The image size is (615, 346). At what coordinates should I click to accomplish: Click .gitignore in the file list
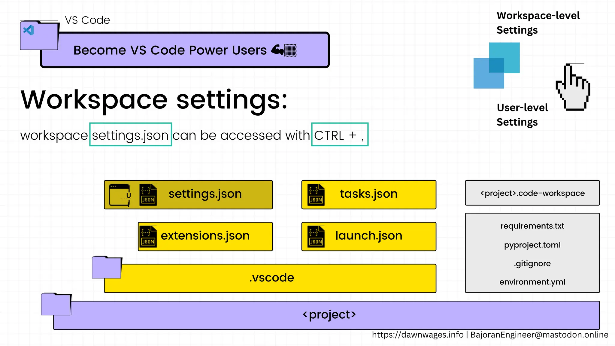[532, 263]
